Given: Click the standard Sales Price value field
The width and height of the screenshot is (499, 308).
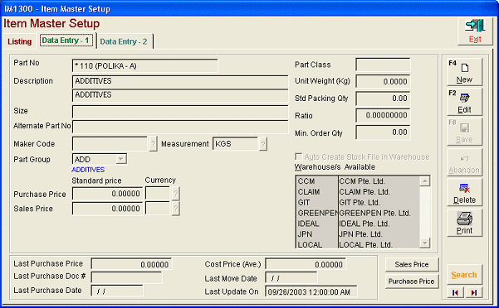Looking at the screenshot, I should pyautogui.click(x=108, y=209).
